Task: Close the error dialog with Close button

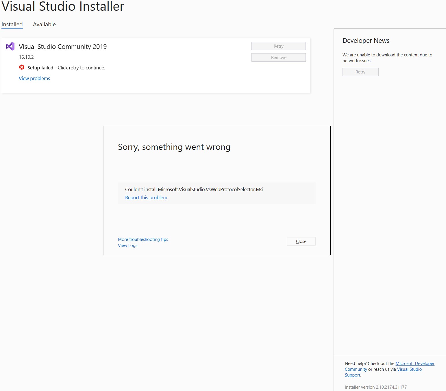Action: click(301, 241)
